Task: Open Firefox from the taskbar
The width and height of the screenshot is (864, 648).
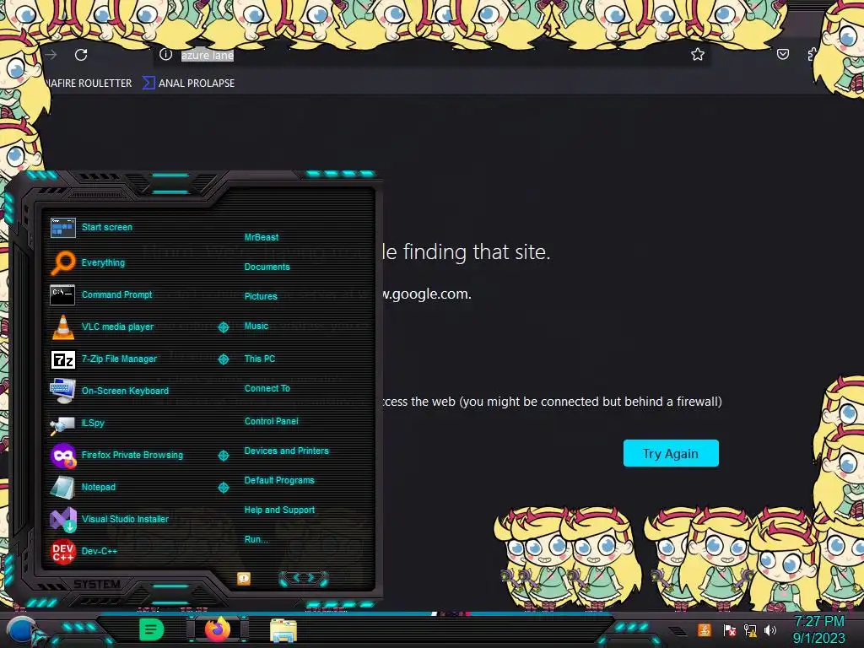Action: (218, 629)
